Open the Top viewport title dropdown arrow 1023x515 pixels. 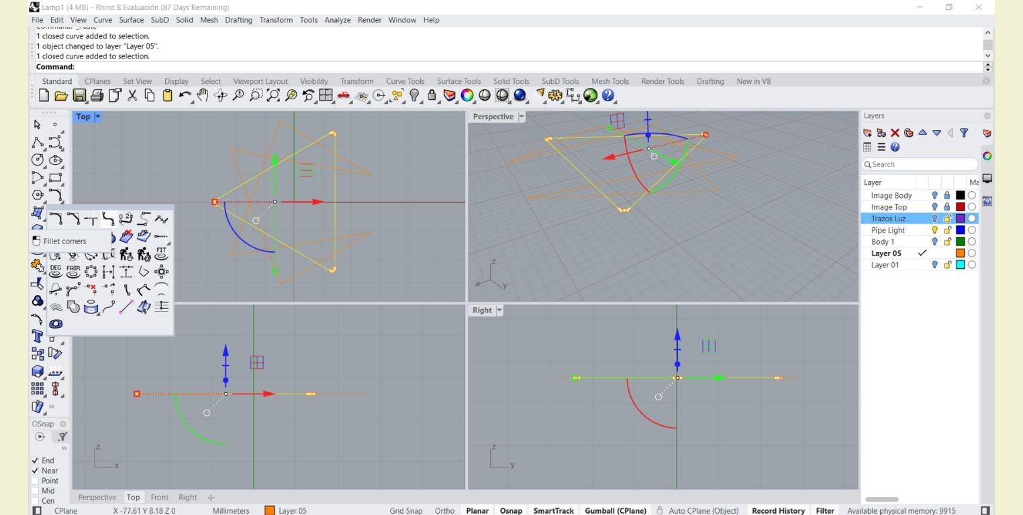click(x=97, y=117)
